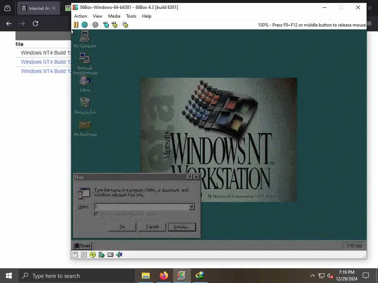
Task: Close the Run dialog with its X
Action: pos(196,177)
